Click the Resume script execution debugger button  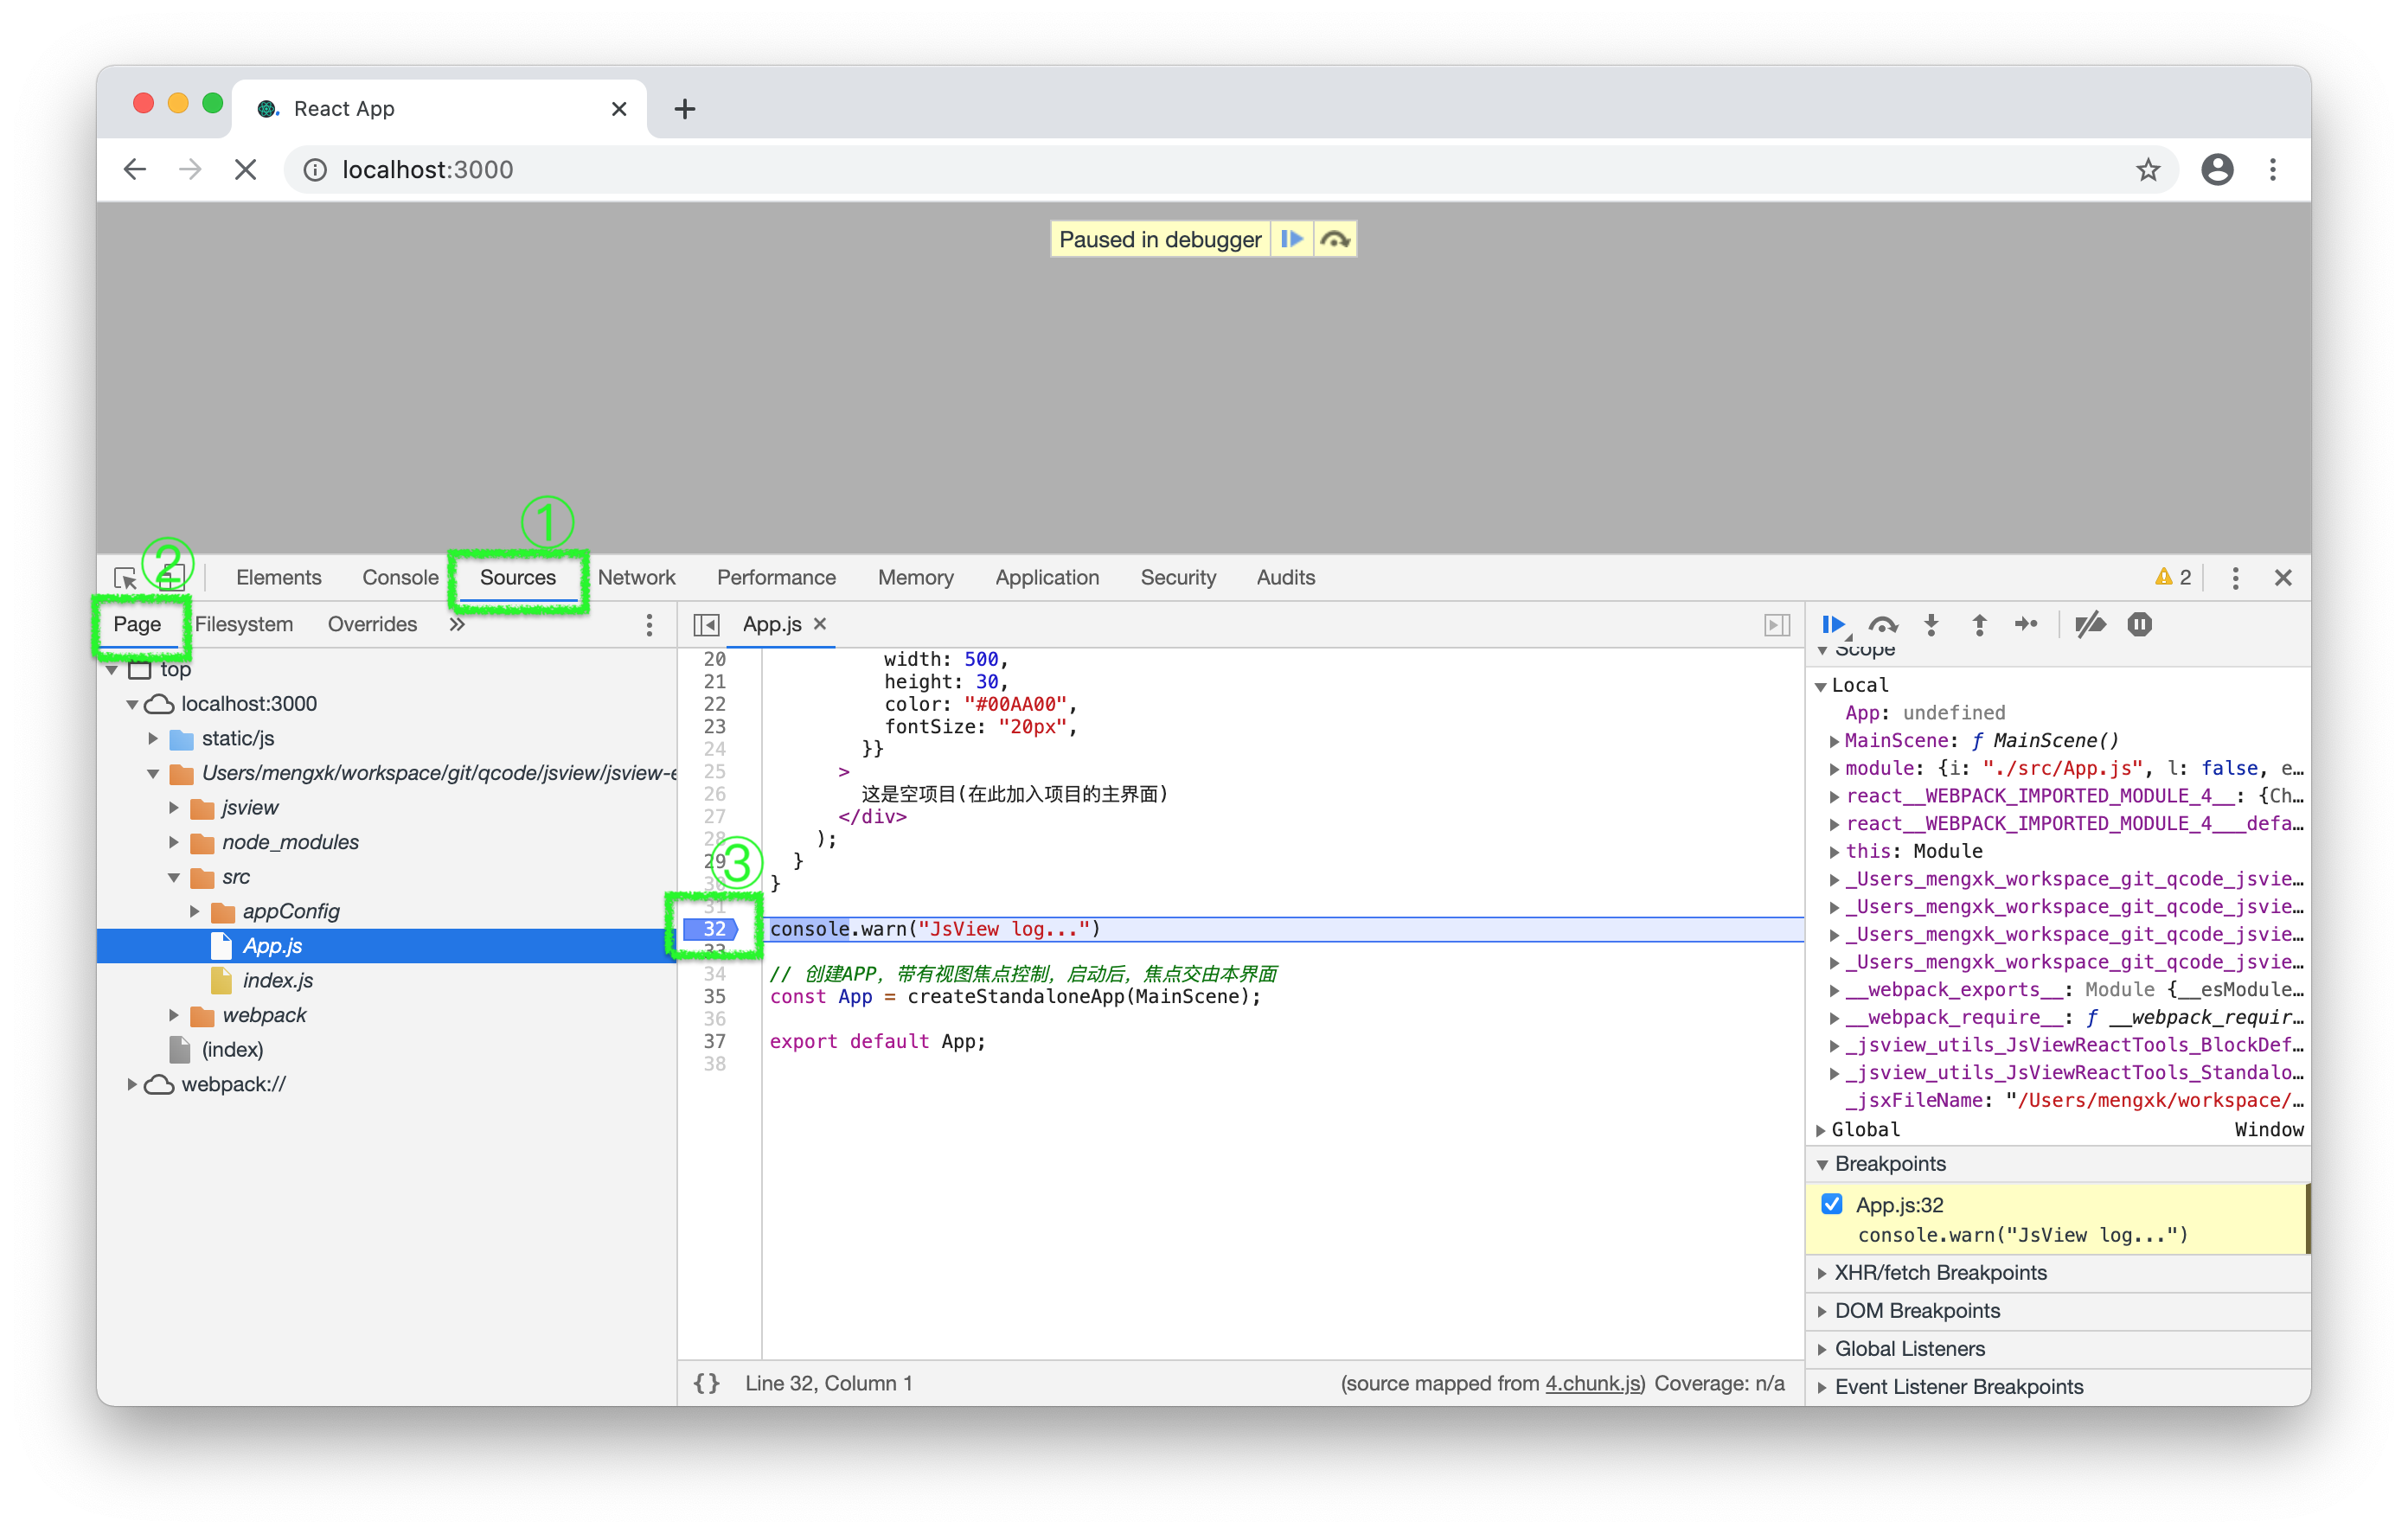pos(1832,624)
